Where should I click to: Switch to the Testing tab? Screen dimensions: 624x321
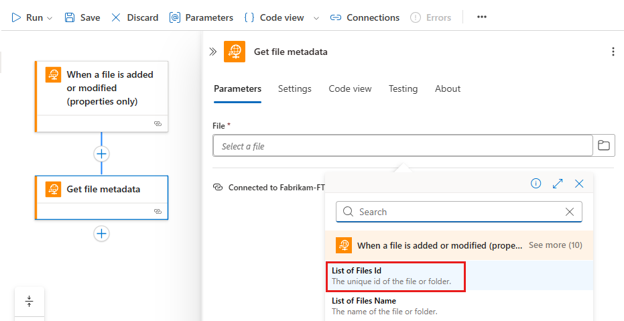[x=403, y=88]
